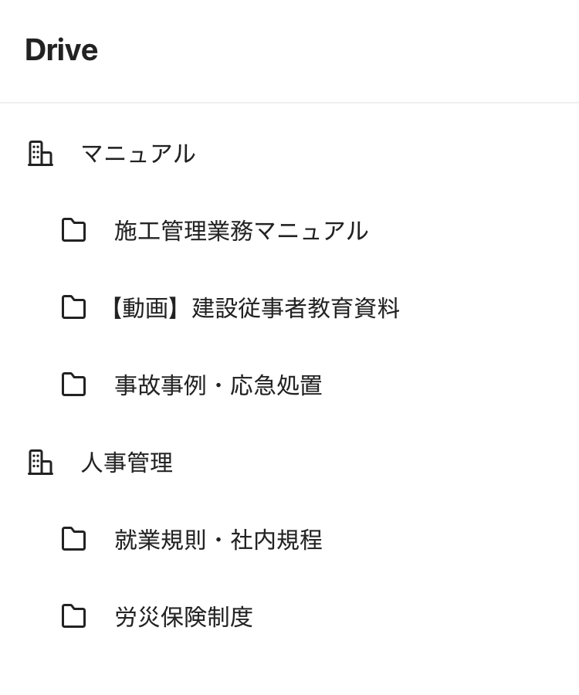Click the folder icon for 施工管理業務マニュアル
The height and width of the screenshot is (695, 579).
[73, 230]
